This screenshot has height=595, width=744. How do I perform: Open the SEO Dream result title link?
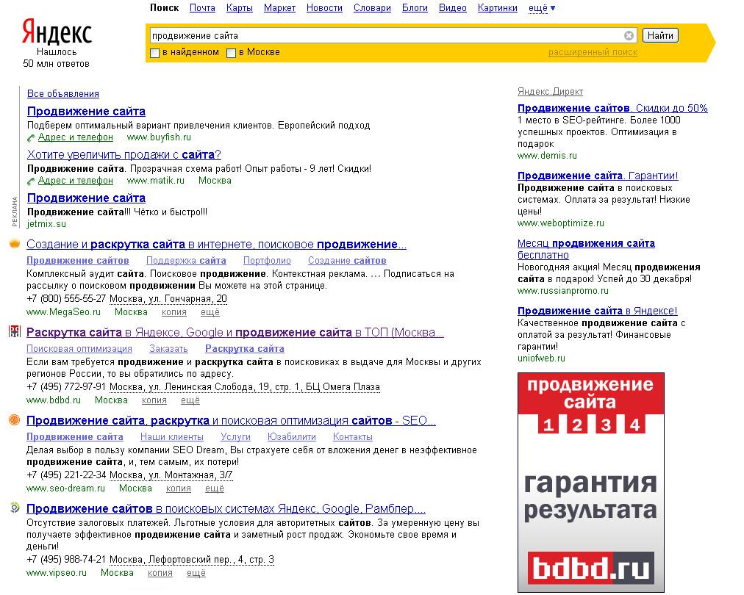pos(231,420)
